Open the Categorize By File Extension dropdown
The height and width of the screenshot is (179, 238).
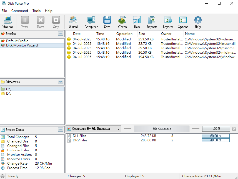click(93, 129)
